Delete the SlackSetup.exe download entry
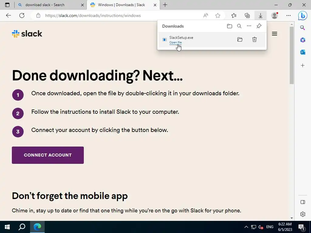The image size is (311, 233). 255,39
